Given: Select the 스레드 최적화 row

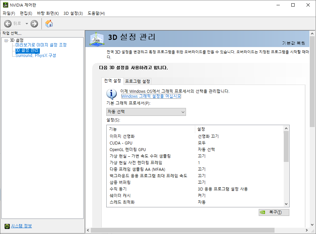Looking at the screenshot, I should tap(195, 202).
